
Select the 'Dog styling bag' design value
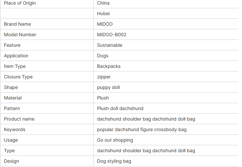coord(114,161)
